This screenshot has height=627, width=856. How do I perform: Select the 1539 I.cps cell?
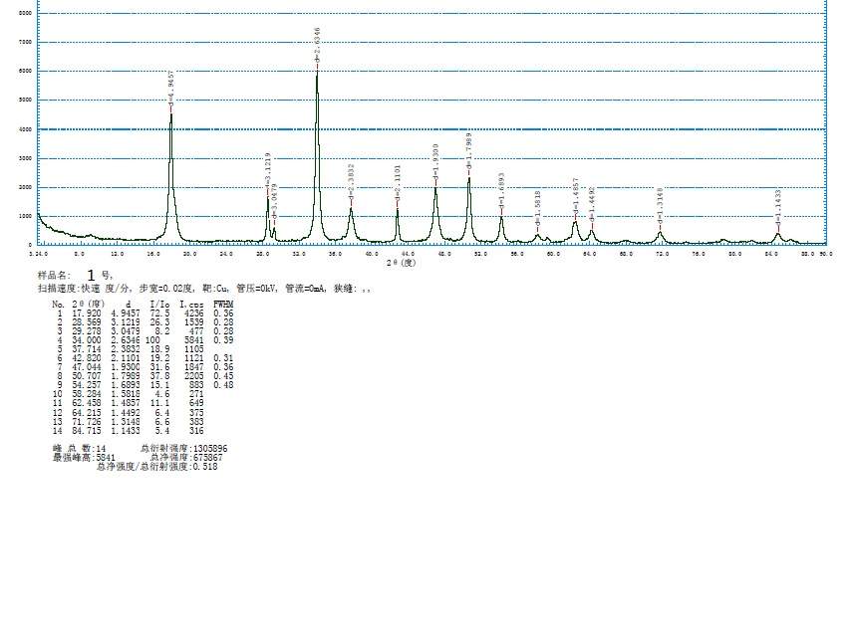click(193, 322)
